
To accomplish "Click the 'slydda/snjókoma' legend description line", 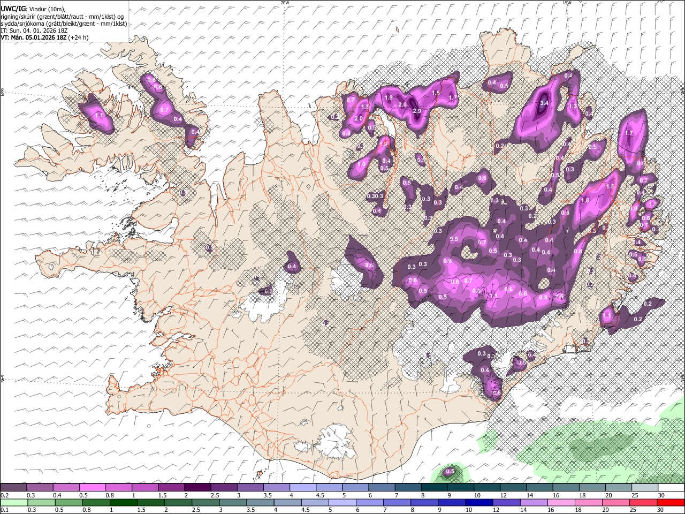I will click(64, 23).
